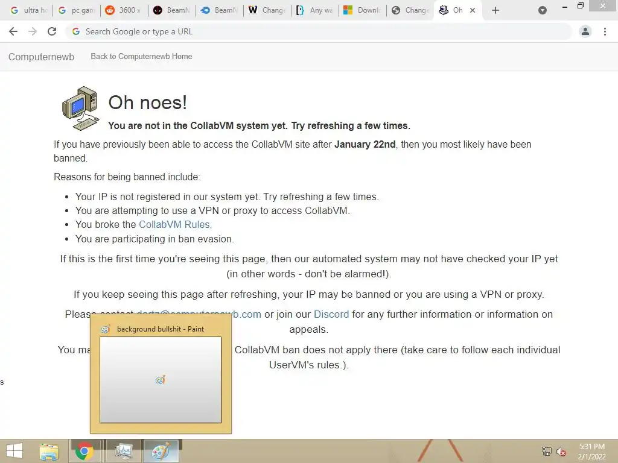Click 'Back to Computernewb Home' link

tap(141, 56)
